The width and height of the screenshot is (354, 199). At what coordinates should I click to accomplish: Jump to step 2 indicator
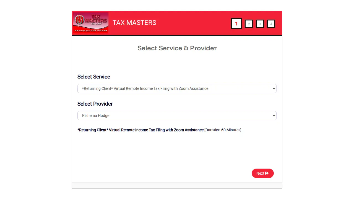249,24
